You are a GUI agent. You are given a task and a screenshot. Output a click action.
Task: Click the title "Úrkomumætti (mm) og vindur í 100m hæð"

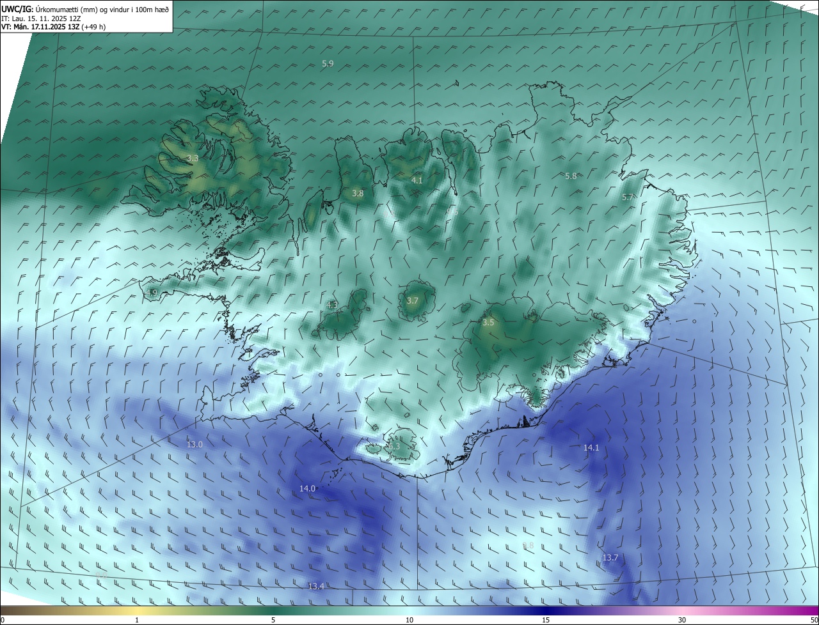[102, 10]
